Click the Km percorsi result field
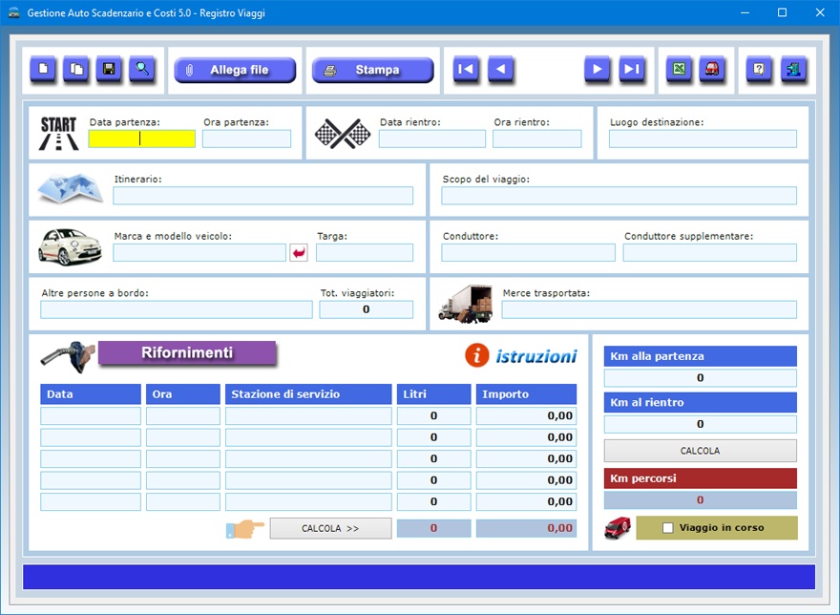The height and width of the screenshot is (615, 840). coord(701,500)
